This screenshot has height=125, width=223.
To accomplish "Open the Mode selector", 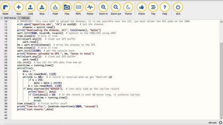I will coord(6,8).
